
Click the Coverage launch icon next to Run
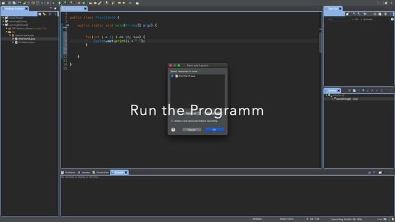pyautogui.click(x=65, y=3)
